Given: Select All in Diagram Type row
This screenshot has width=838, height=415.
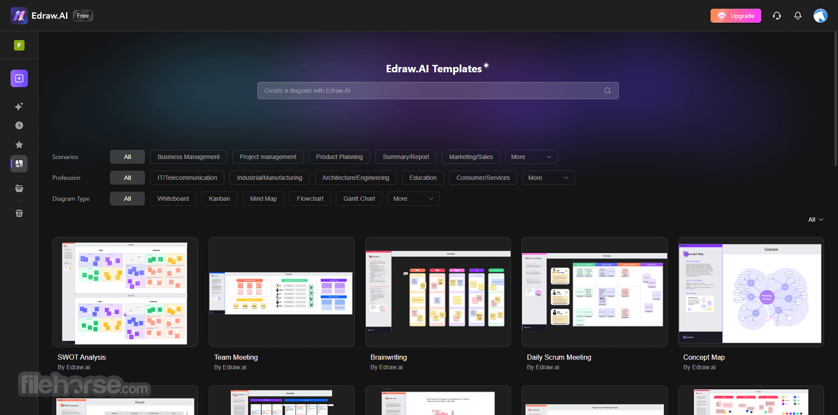Looking at the screenshot, I should pos(127,199).
